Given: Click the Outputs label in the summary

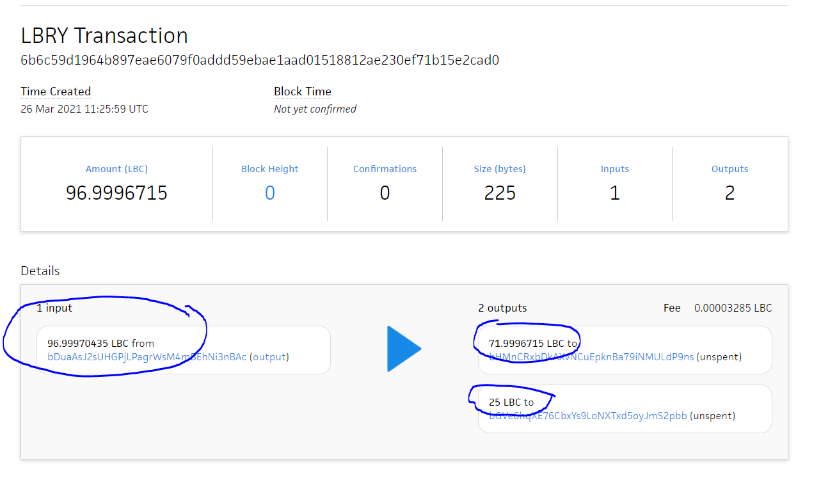Looking at the screenshot, I should [730, 169].
